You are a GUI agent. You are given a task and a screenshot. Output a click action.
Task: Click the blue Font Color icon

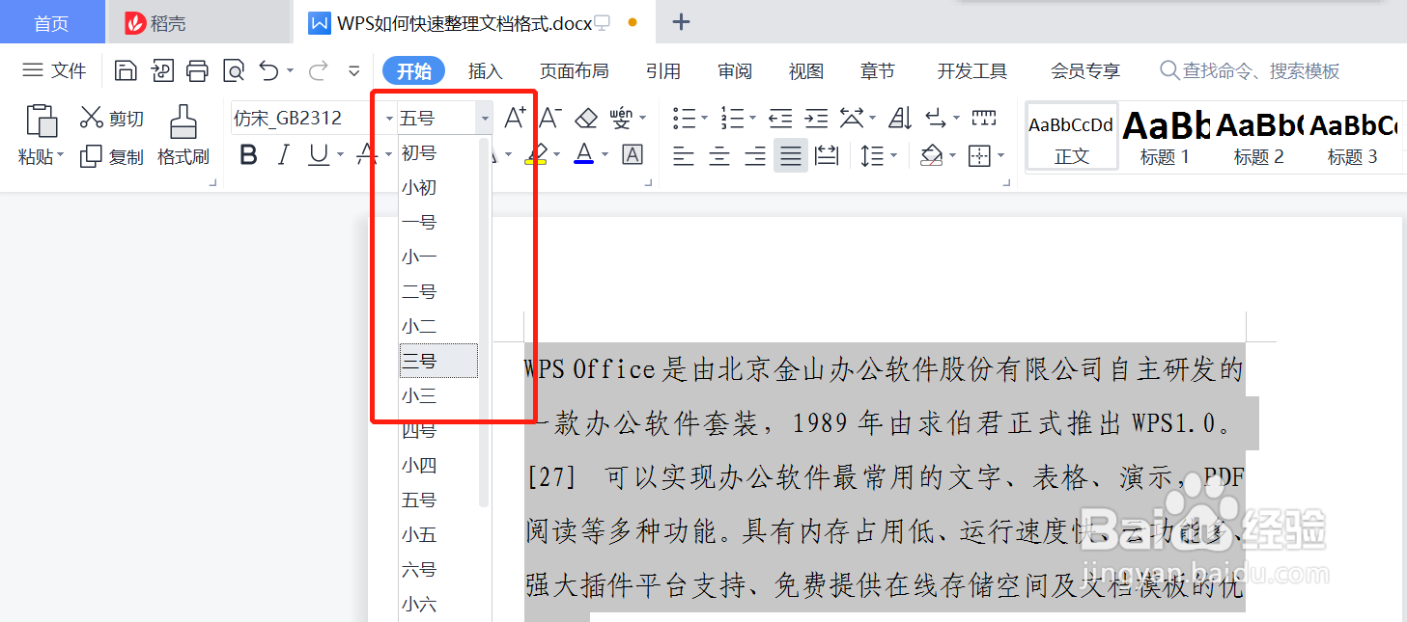coord(583,155)
